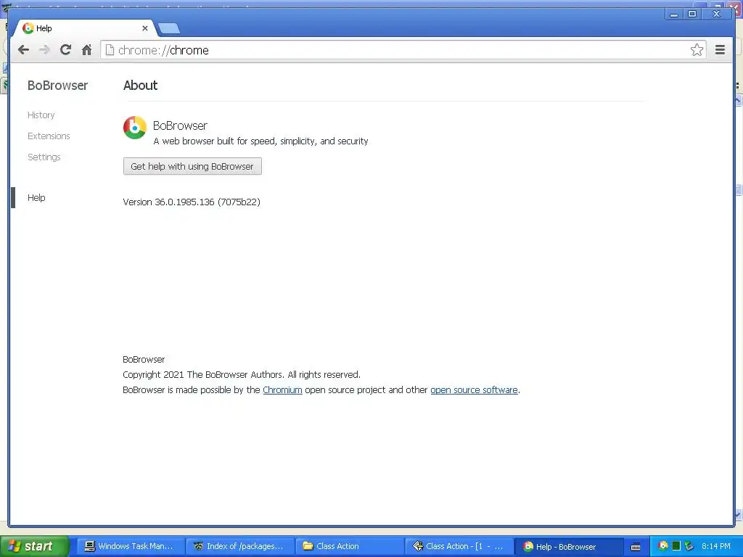743x557 pixels.
Task: Open Extensions in the sidebar
Action: (x=49, y=136)
